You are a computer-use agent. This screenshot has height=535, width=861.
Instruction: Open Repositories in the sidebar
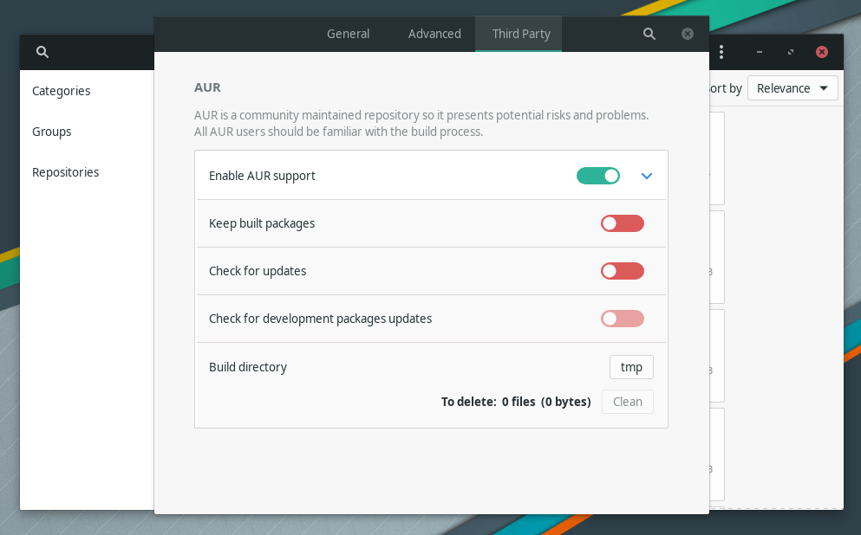click(x=66, y=172)
